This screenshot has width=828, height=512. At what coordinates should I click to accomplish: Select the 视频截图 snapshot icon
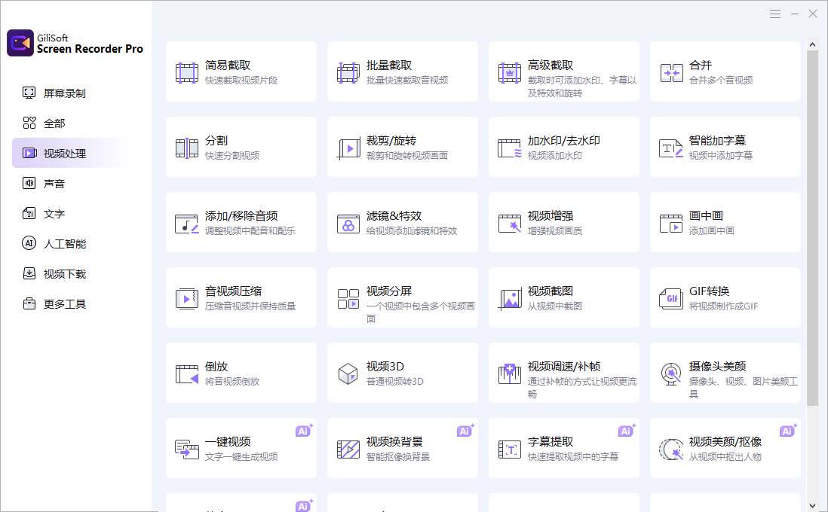(x=510, y=299)
